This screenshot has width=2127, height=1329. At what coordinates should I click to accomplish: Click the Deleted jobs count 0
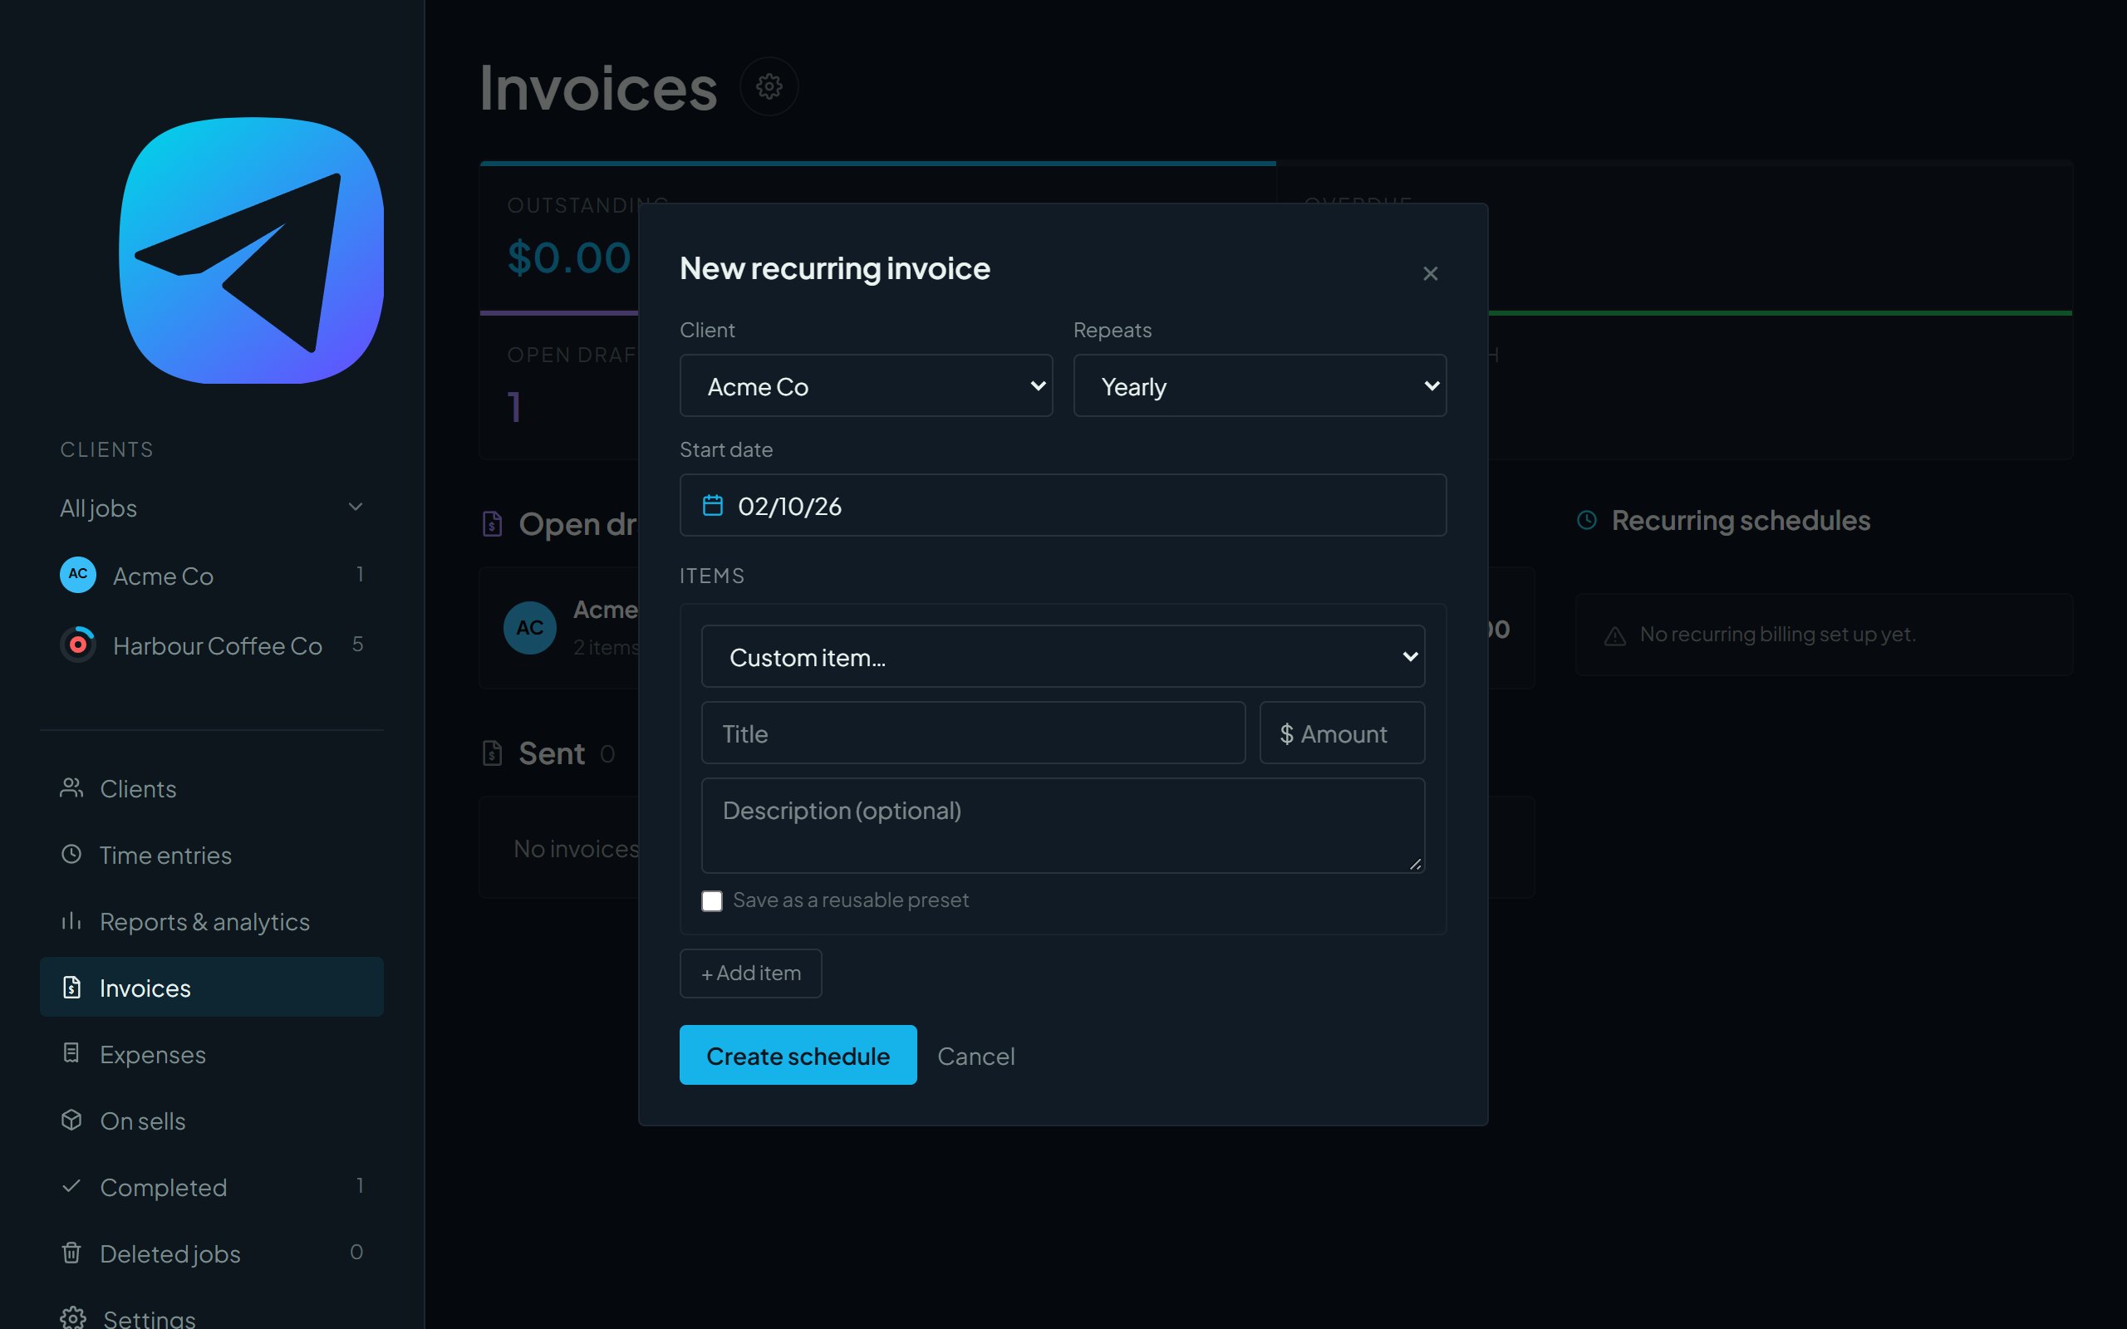pos(356,1252)
